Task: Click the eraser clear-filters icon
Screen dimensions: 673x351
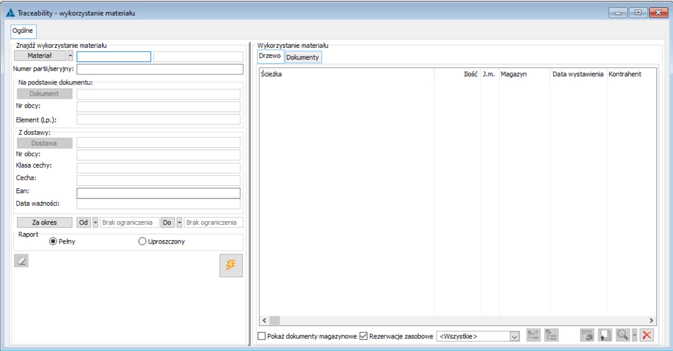Action: (21, 260)
